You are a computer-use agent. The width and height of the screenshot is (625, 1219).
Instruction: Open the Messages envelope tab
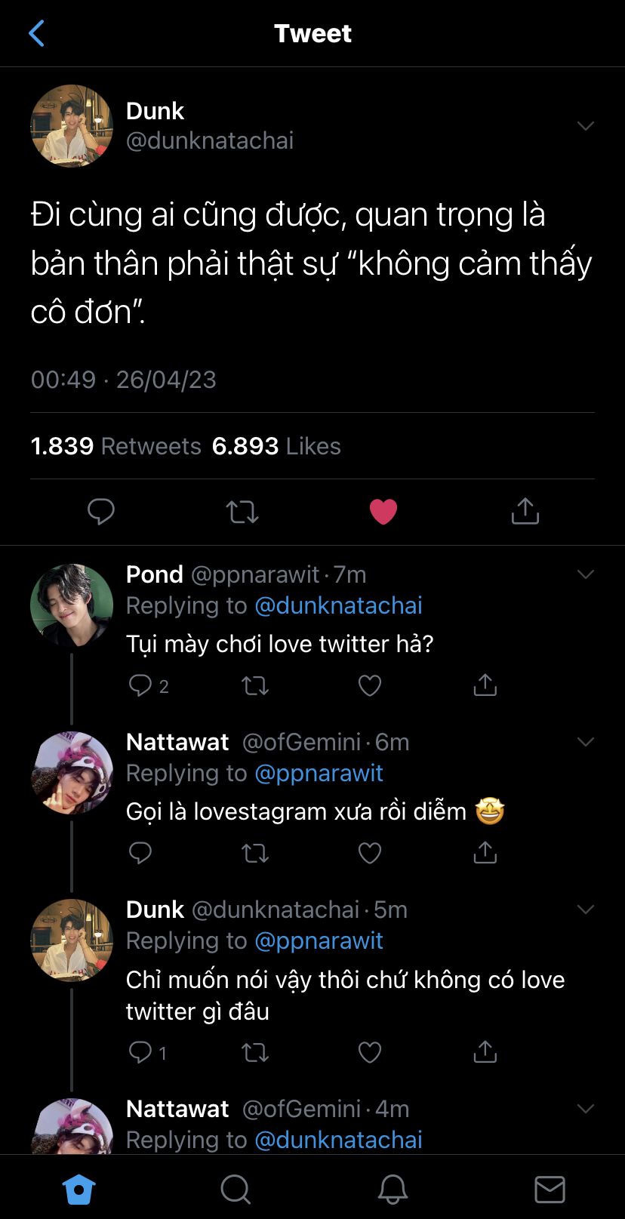pyautogui.click(x=550, y=1190)
